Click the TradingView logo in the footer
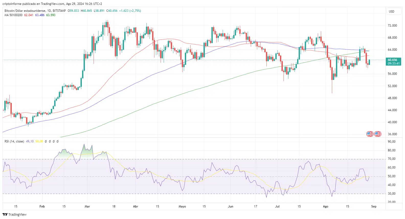 [x=15, y=215]
